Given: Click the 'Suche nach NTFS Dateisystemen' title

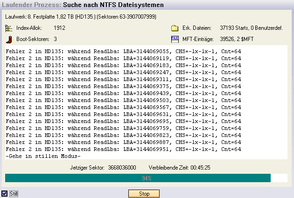Looking at the screenshot, I should point(113,5).
